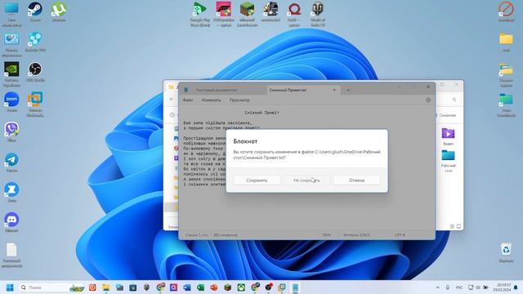Screen dimensions: 523x294
Task: Launch Word from taskbar
Action: [187, 287]
